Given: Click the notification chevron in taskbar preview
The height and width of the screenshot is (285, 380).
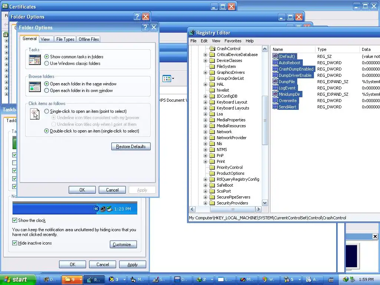Looking at the screenshot, I should pyautogui.click(x=96, y=209).
